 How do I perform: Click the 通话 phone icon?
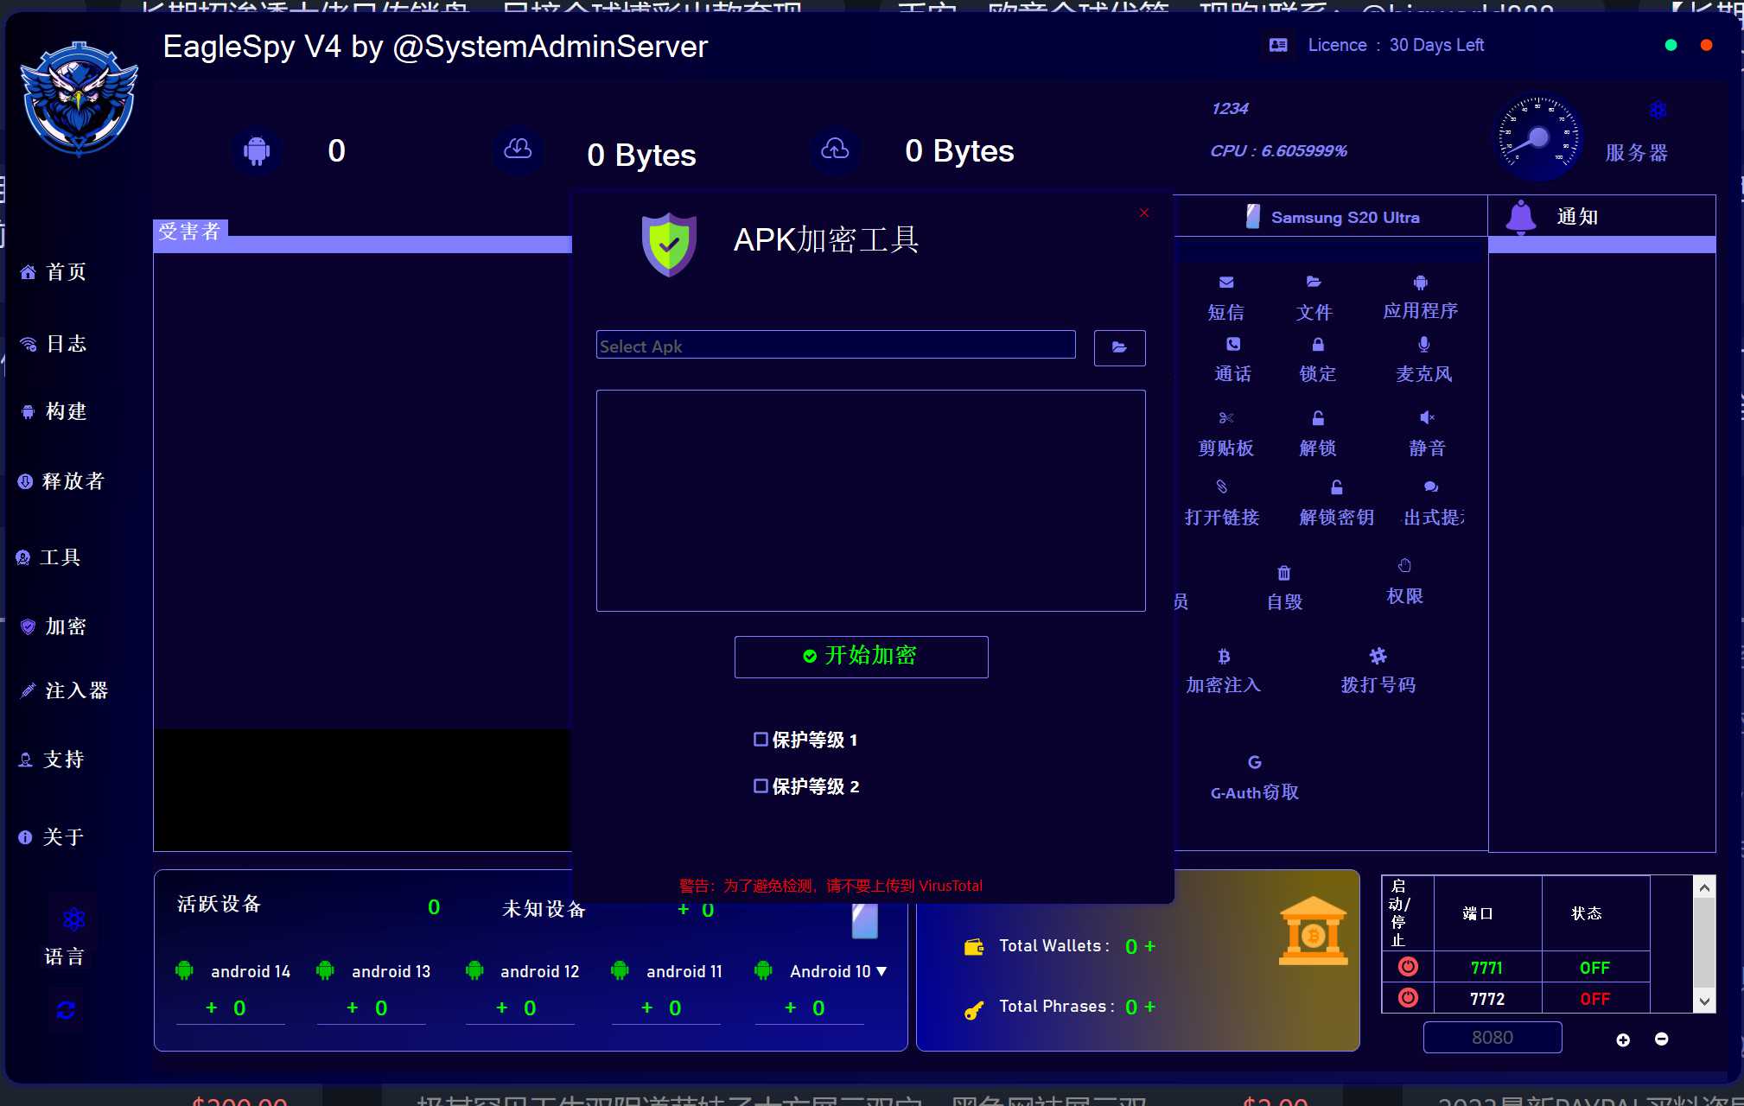(1233, 344)
